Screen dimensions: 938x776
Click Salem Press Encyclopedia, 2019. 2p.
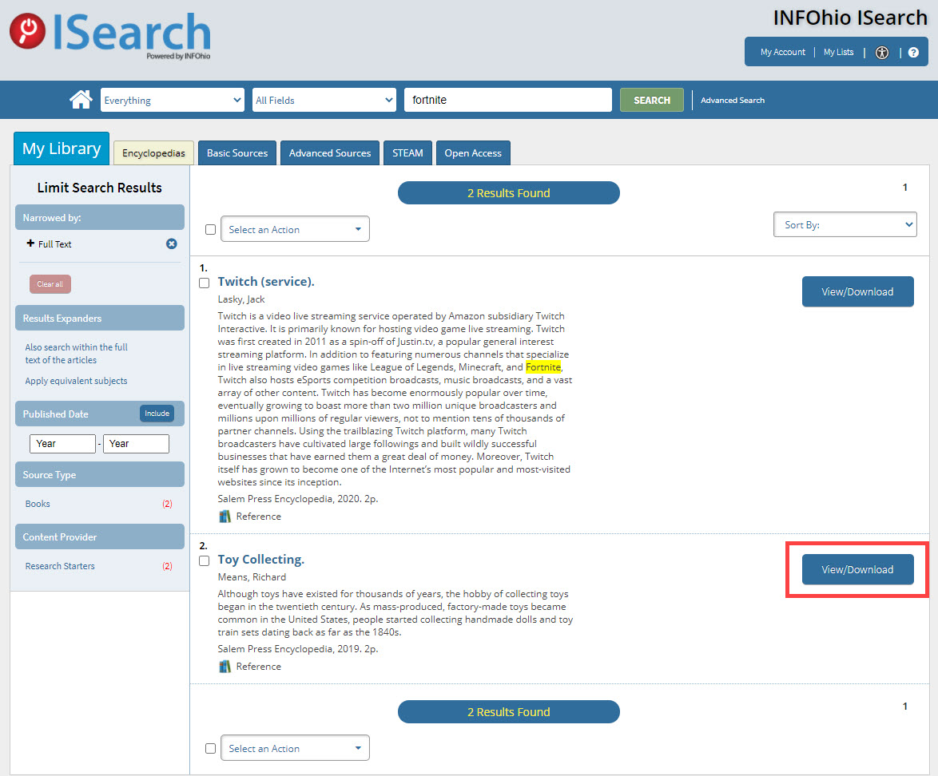tap(298, 648)
